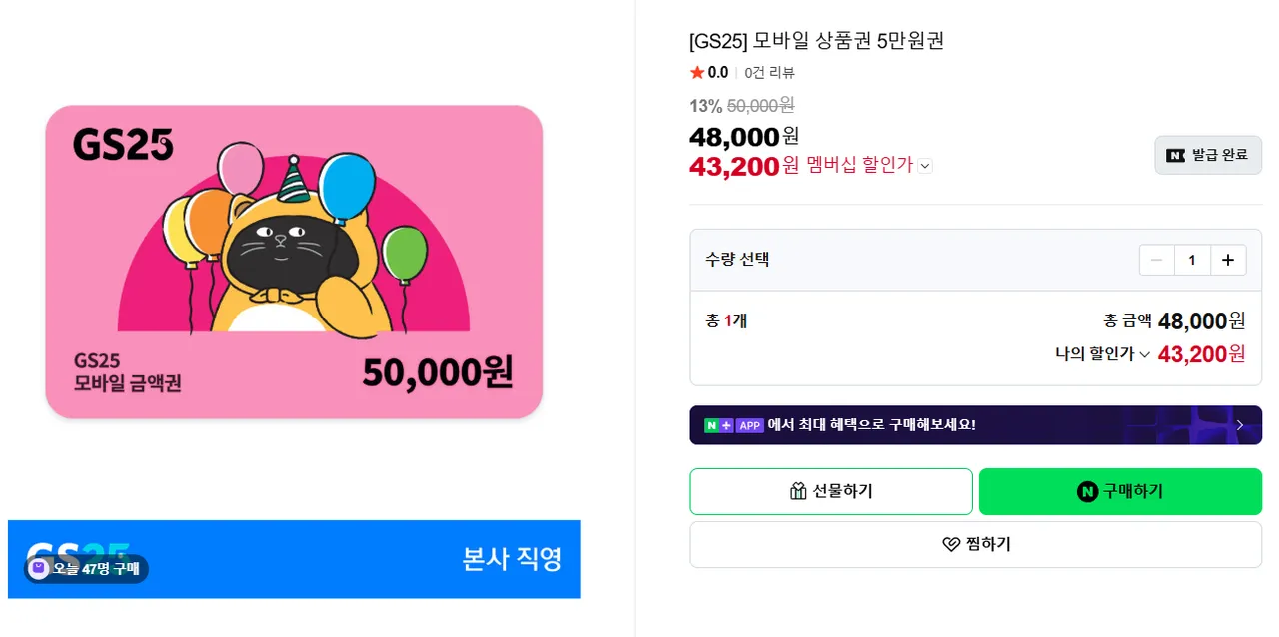Click the 50,000원 amount on the gift card

coord(437,372)
